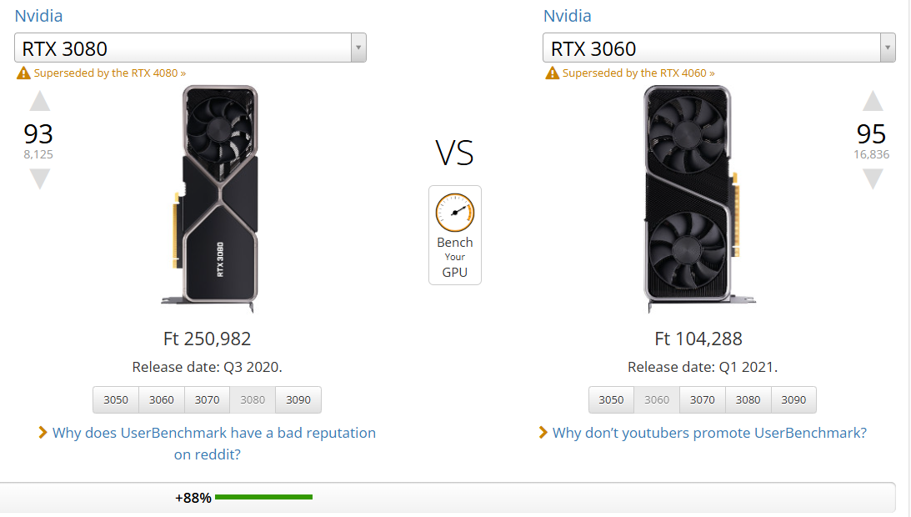
Task: Open the Superseded by RTX 4080 link
Action: (110, 73)
